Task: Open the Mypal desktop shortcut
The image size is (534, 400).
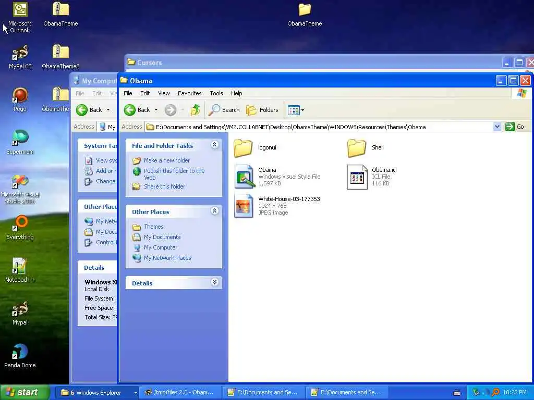Action: (x=20, y=313)
